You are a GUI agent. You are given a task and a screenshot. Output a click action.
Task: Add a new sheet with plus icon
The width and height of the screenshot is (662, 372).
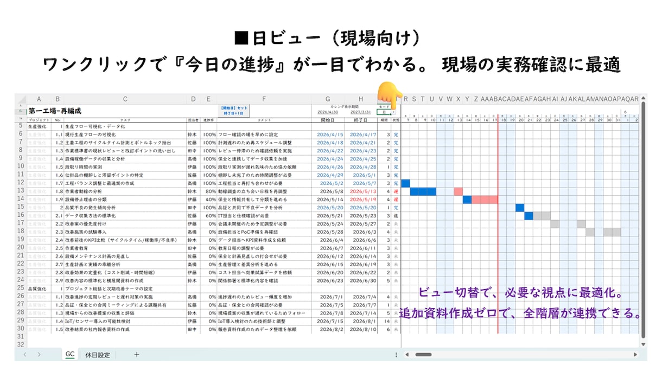[x=136, y=355]
